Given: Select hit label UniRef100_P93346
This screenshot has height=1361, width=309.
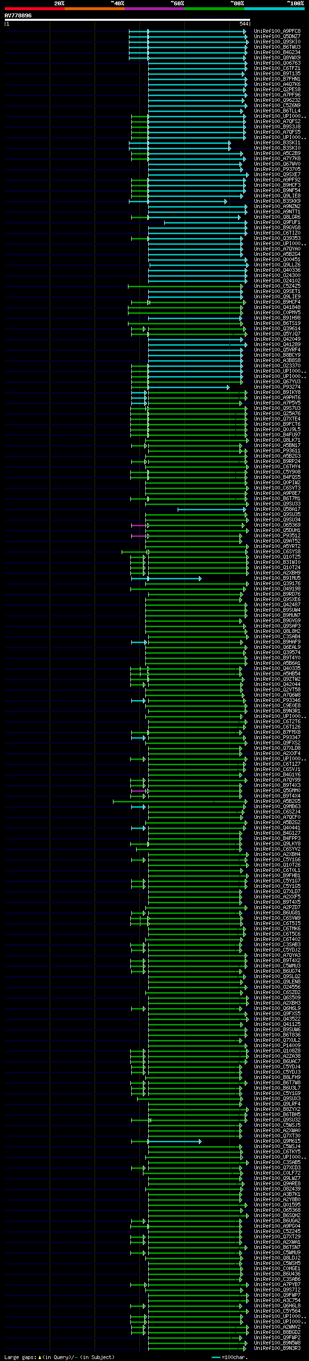Looking at the screenshot, I should click(x=277, y=701).
